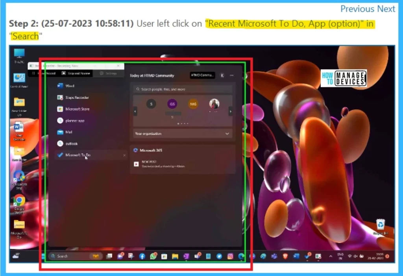
Task: Open WhatsApp from the taskbar
Action: coord(153,256)
